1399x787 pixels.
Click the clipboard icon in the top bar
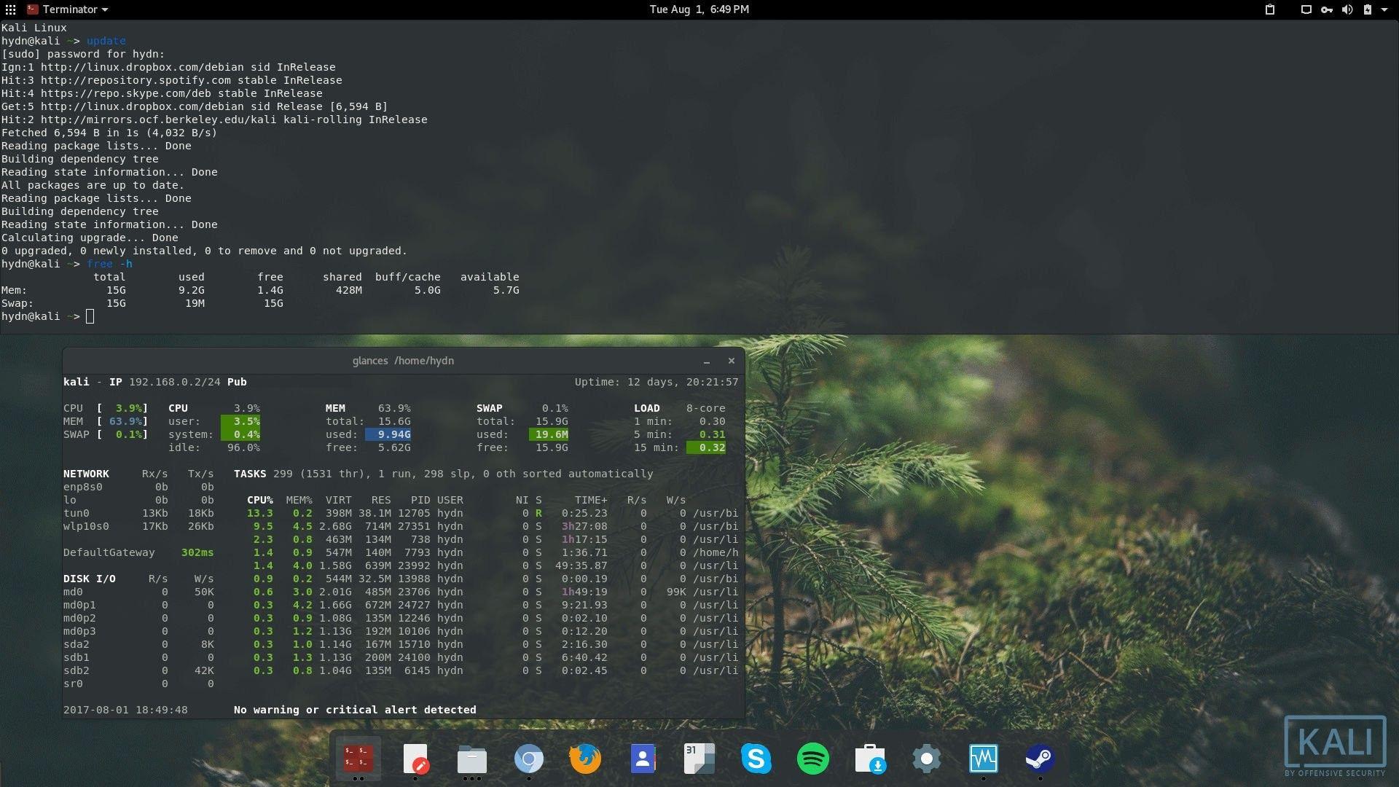[x=1269, y=9]
